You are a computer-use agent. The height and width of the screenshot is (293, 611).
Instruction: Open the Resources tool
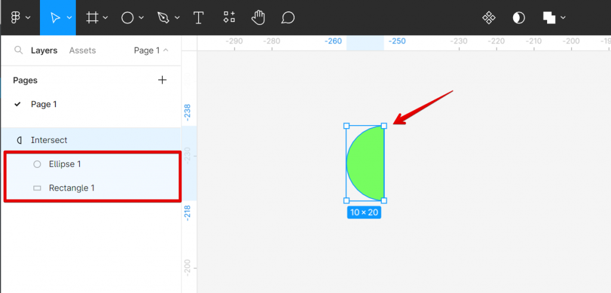(229, 18)
